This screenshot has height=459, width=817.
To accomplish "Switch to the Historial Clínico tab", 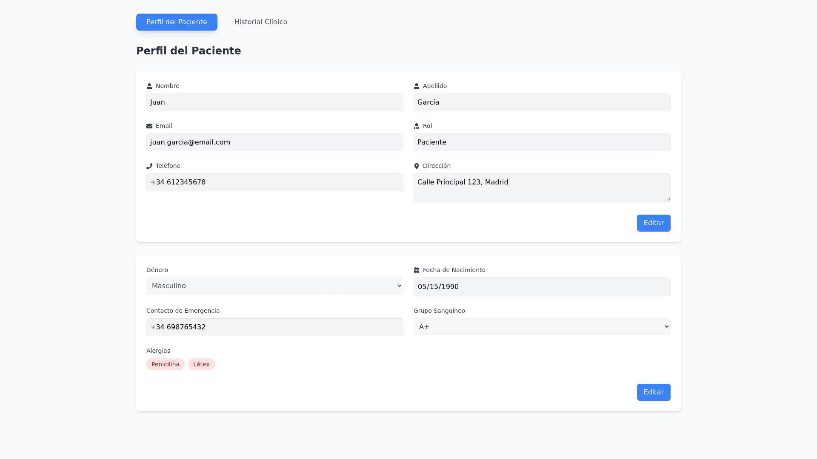I will (260, 22).
